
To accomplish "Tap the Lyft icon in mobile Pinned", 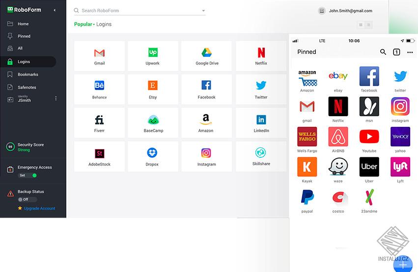I will pyautogui.click(x=400, y=167).
